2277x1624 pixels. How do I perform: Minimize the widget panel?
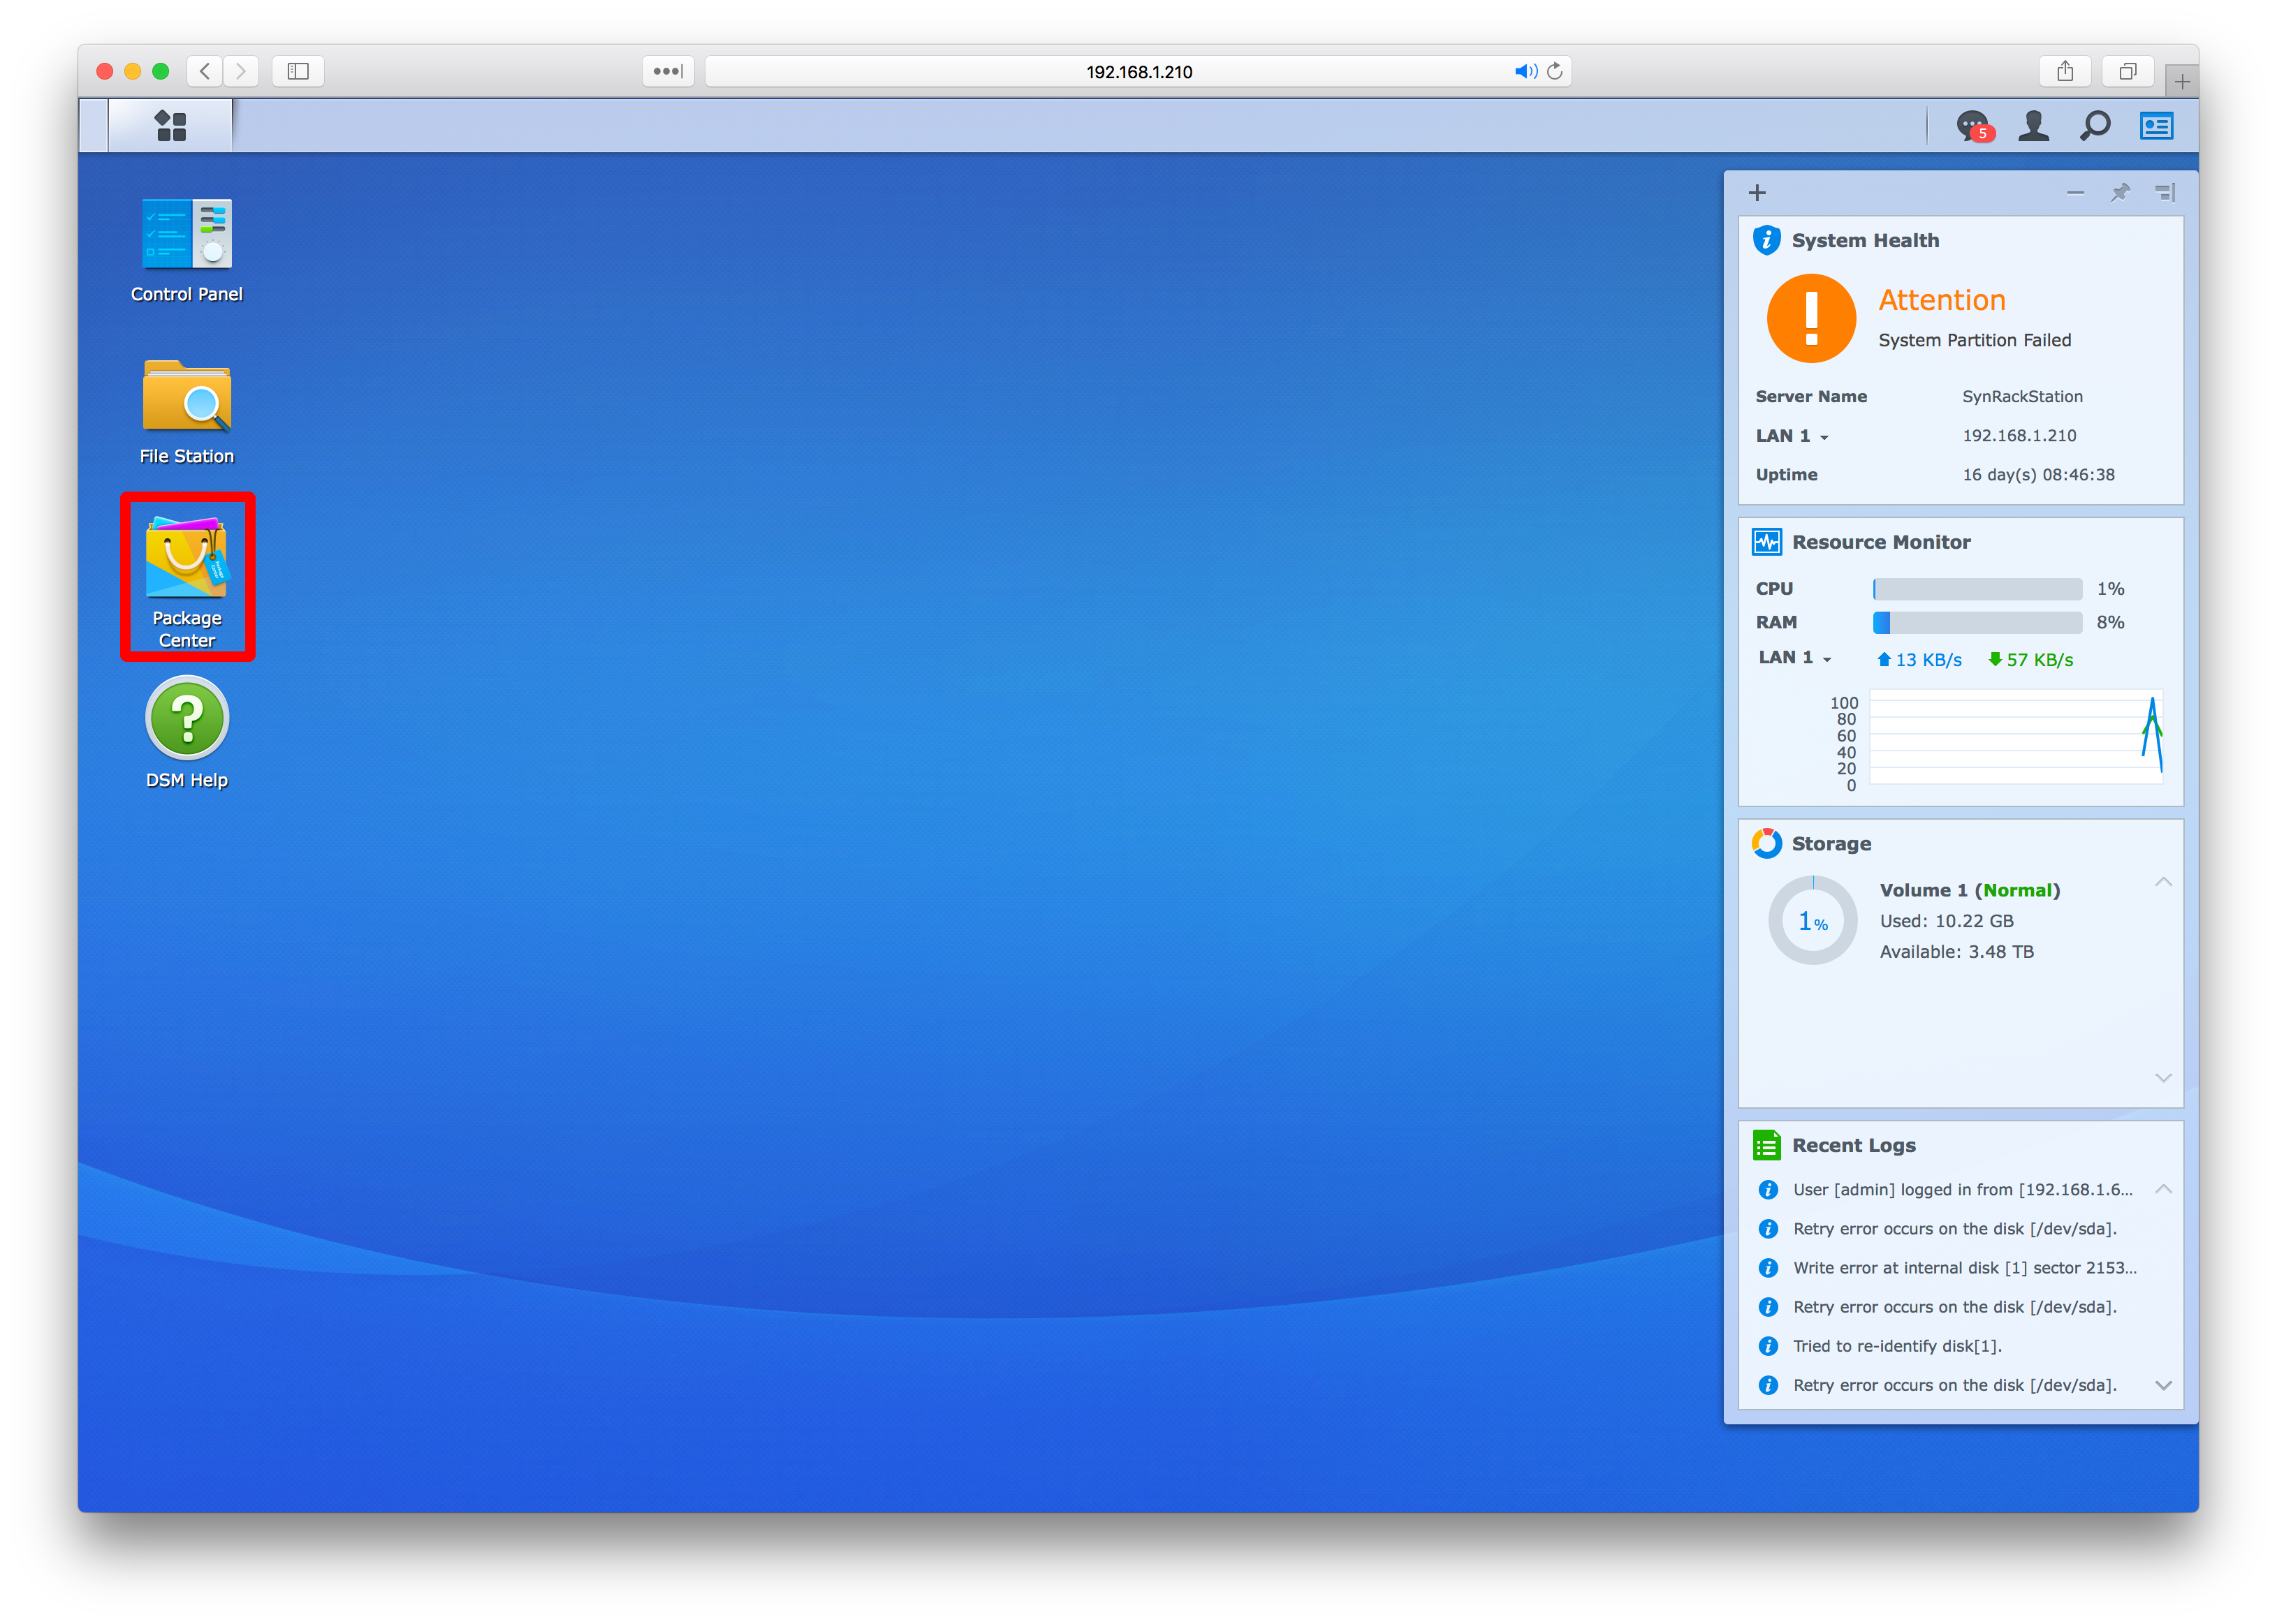(x=2076, y=192)
